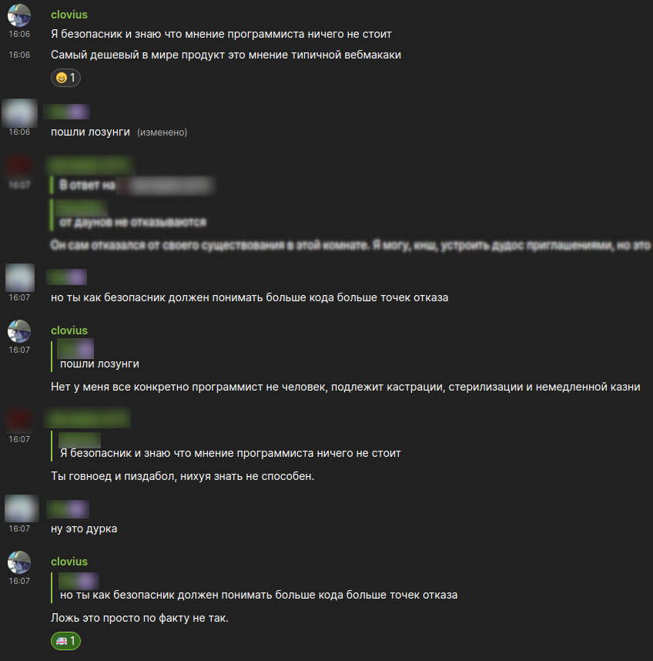Open blurred avatar next to 'пошли лозунги (изменено)'
This screenshot has height=661, width=653.
(x=20, y=113)
